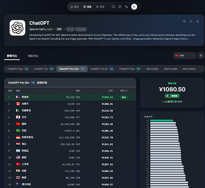
Task: Open the user profile avatar
Action: (134, 7)
